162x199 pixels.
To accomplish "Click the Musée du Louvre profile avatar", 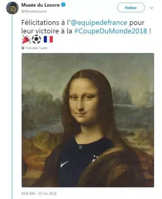I will point(12,8).
